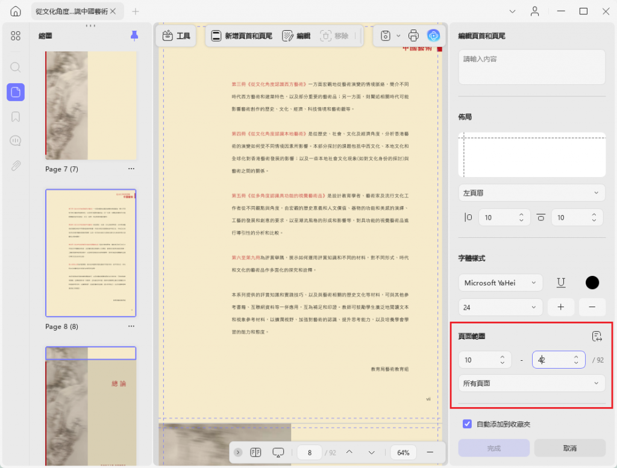Start slideshow presentation mode icon
The image size is (617, 468).
click(x=278, y=453)
